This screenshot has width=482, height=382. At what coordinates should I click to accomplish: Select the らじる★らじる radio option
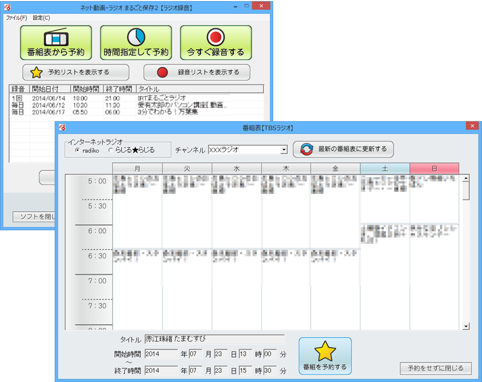(111, 150)
